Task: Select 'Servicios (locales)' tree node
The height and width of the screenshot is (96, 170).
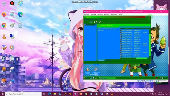Action: [x=90, y=25]
